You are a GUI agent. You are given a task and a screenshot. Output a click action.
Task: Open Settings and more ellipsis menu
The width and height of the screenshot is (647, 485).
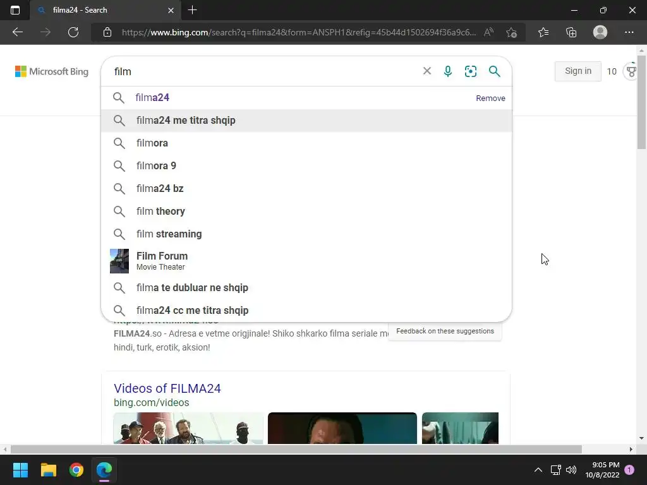[629, 32]
